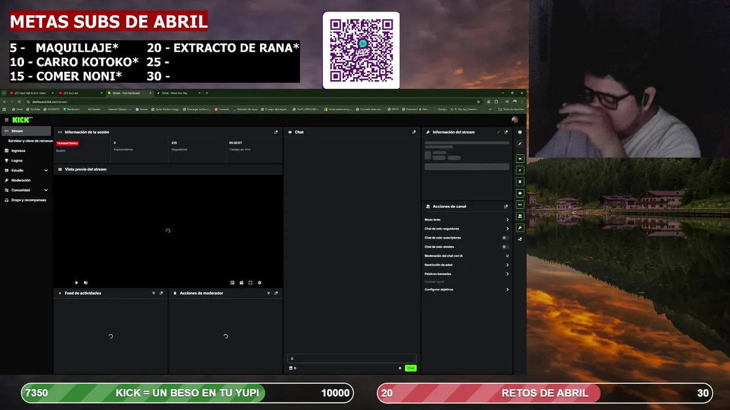This screenshot has height=410, width=730.
Task: Toggle stream preview widget icon in right sidebar
Action: [x=520, y=158]
